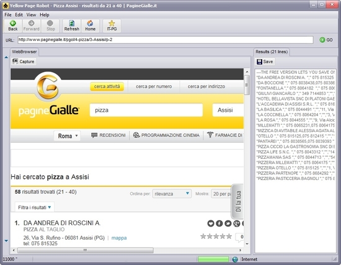Rate listing with five-star rating control
The image size is (341, 265).
(216, 236)
